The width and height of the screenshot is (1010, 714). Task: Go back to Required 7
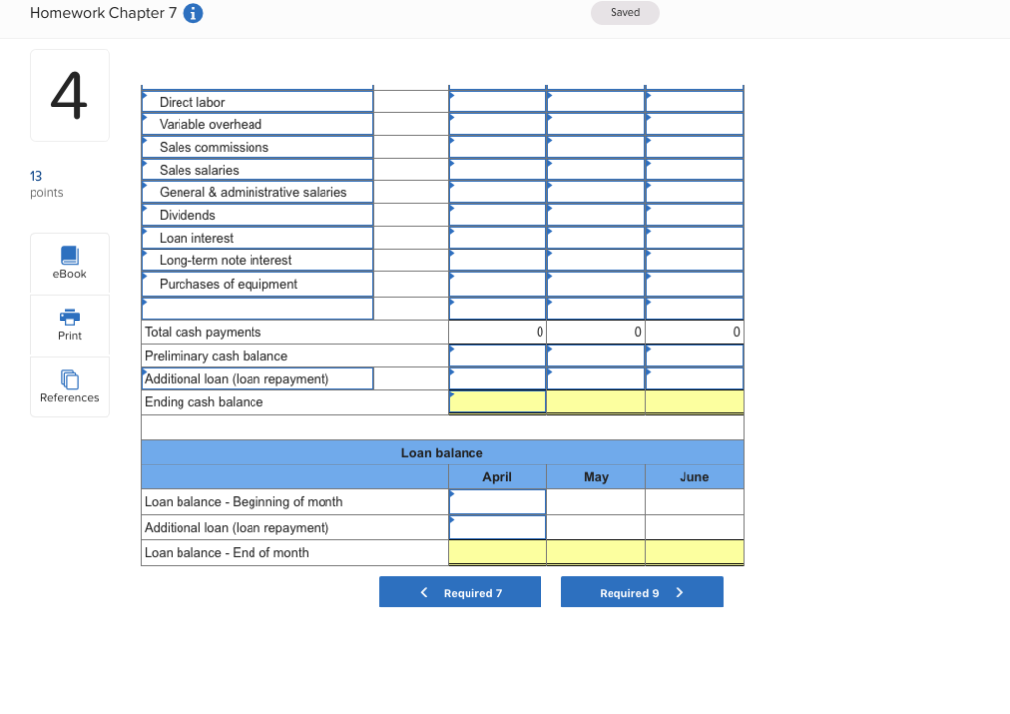tap(460, 592)
